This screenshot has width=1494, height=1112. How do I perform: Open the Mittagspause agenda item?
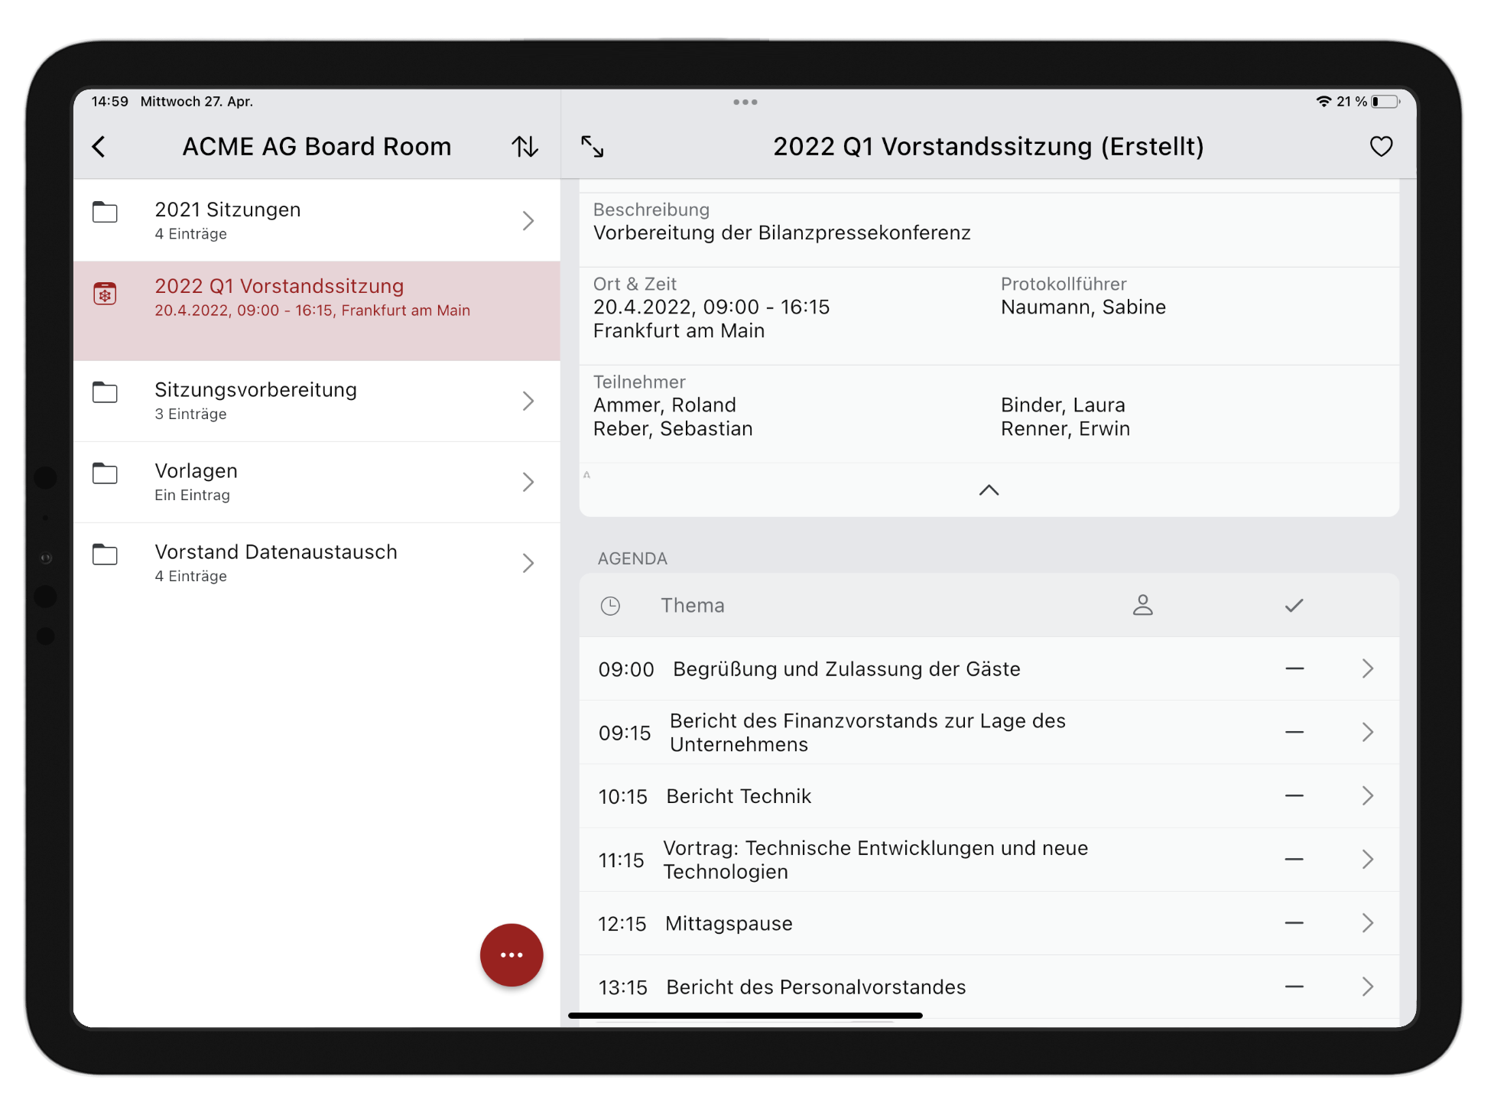click(x=729, y=924)
